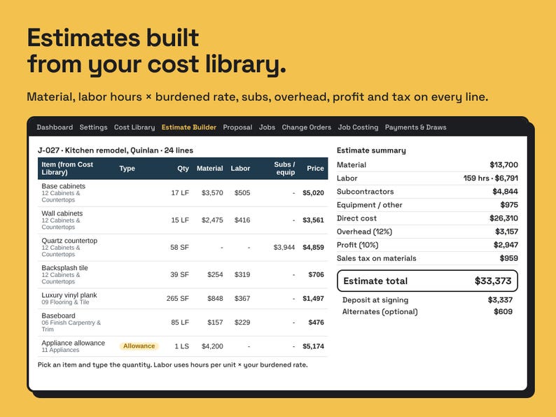This screenshot has width=556, height=417.
Task: Click the Allowance type badge
Action: (x=139, y=346)
